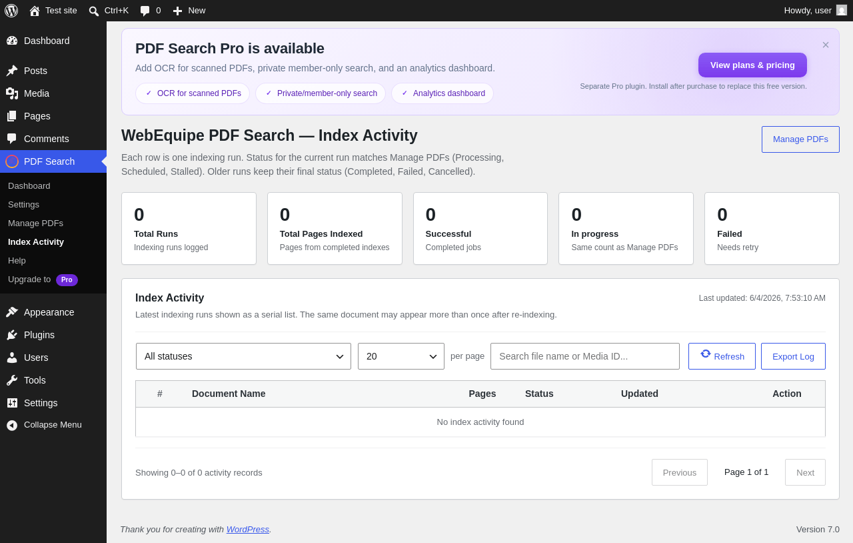Screen dimensions: 853x543
Task: Click the user avatar in admin bar
Action: pyautogui.click(x=842, y=11)
